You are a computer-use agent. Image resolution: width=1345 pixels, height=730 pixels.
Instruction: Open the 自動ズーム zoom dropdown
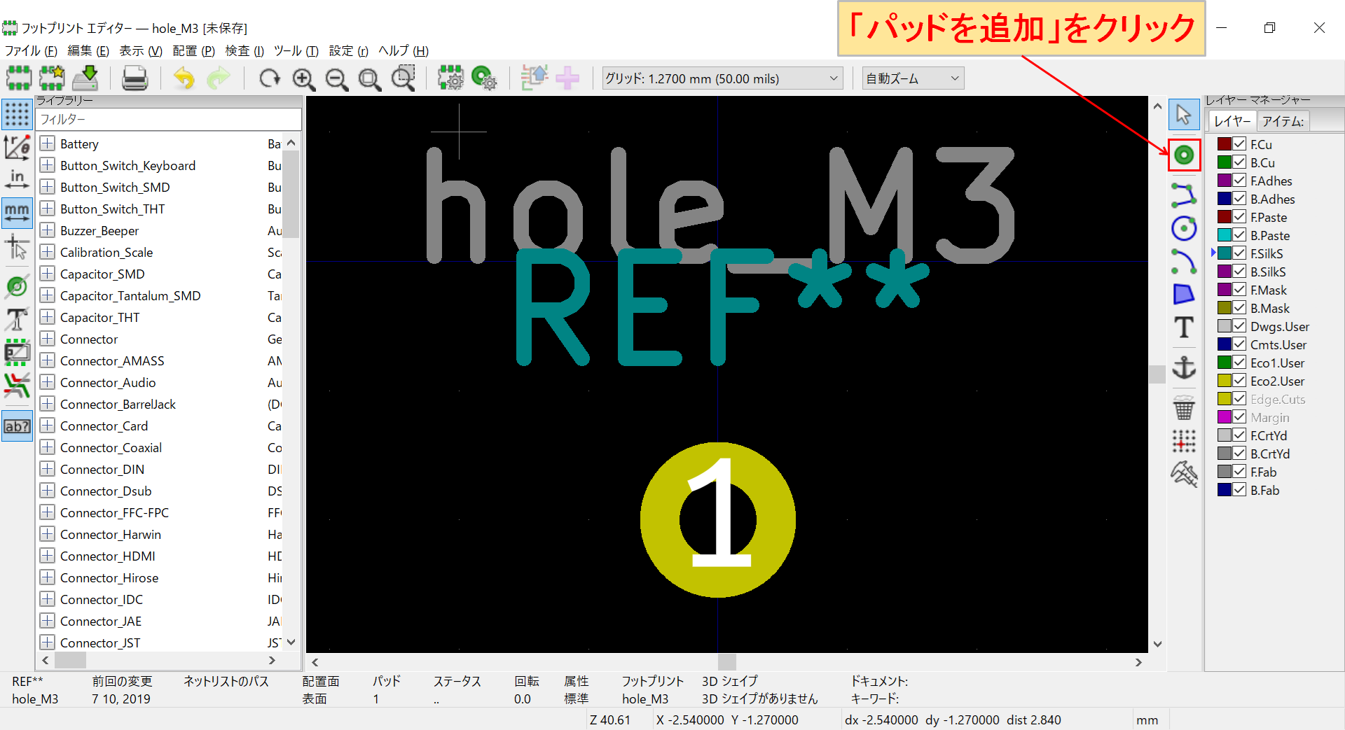pyautogui.click(x=954, y=78)
